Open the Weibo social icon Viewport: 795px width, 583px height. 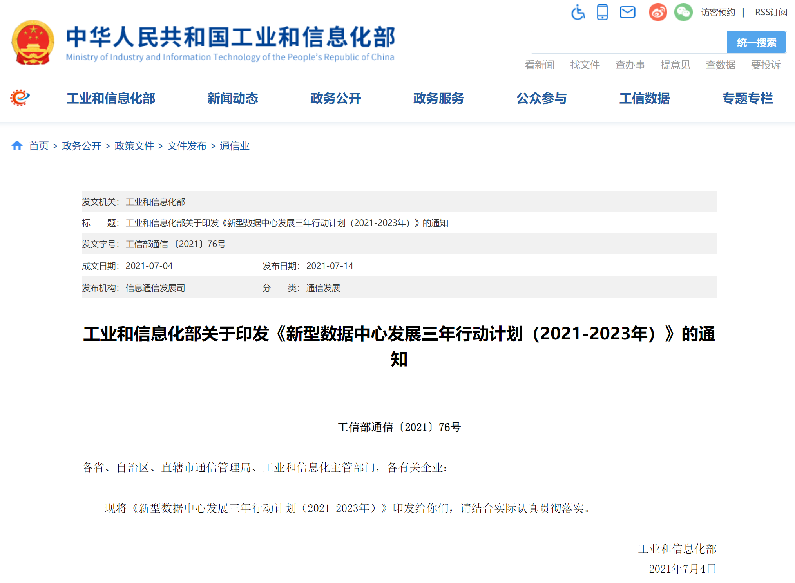pyautogui.click(x=657, y=13)
